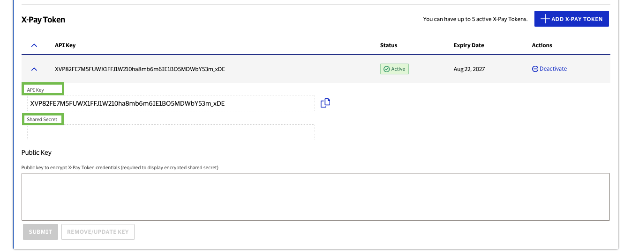Click the highlighted Shared Secret label
This screenshot has height=252, width=631.
tap(42, 120)
